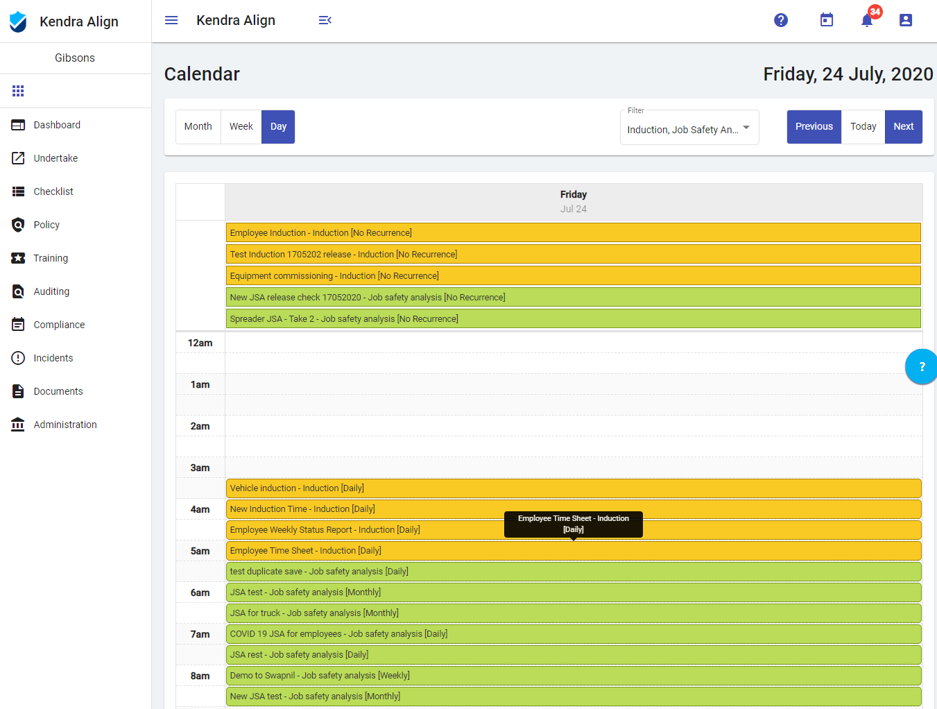This screenshot has width=937, height=709.
Task: Click the Dashboard sidebar icon
Action: (x=18, y=125)
